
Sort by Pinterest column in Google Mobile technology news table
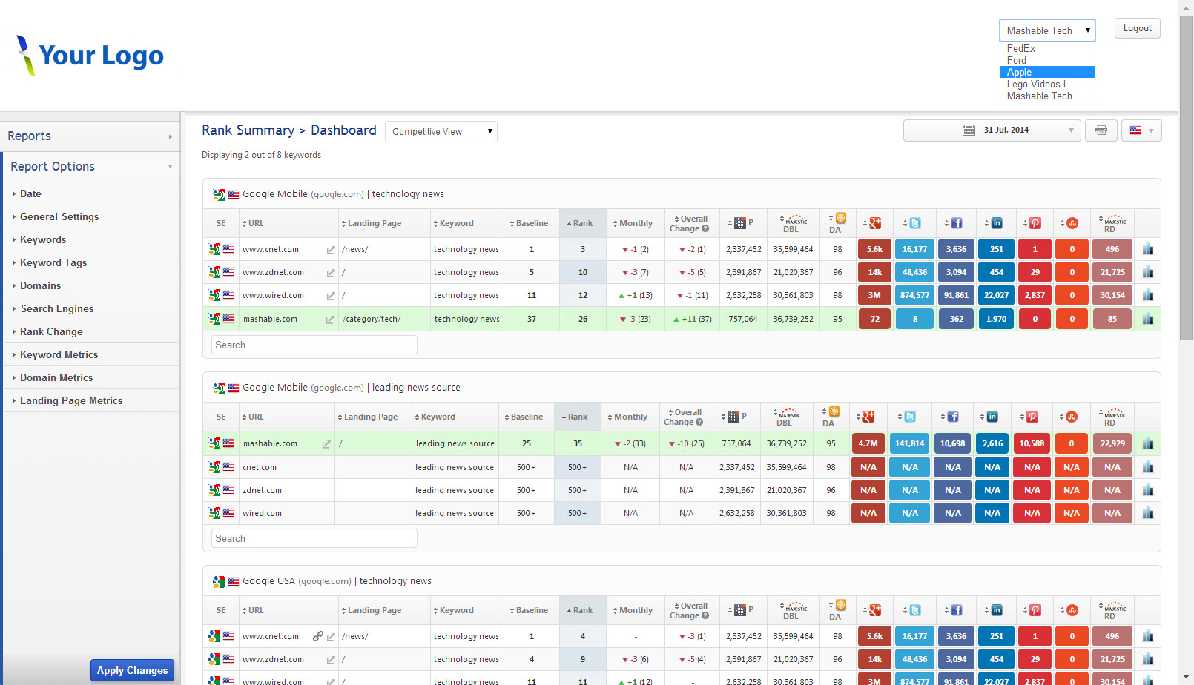[1032, 223]
